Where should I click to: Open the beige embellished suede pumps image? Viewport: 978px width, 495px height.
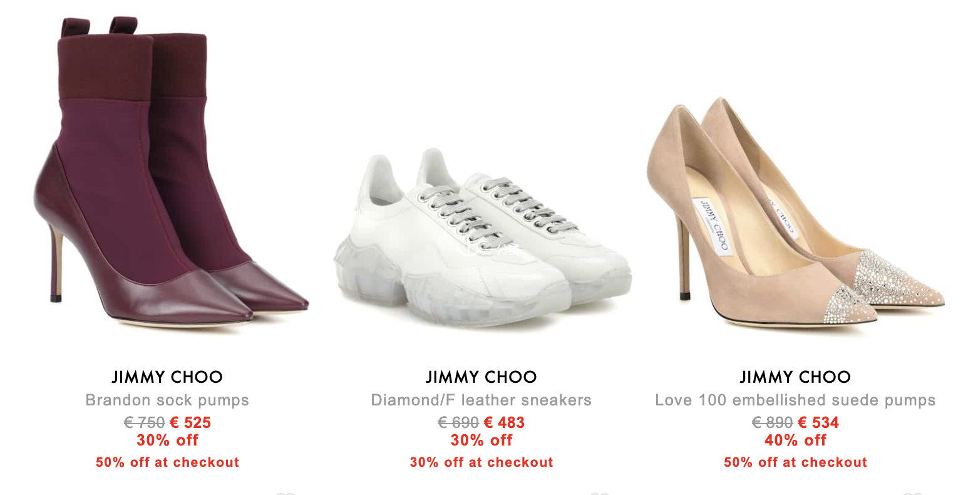(795, 213)
